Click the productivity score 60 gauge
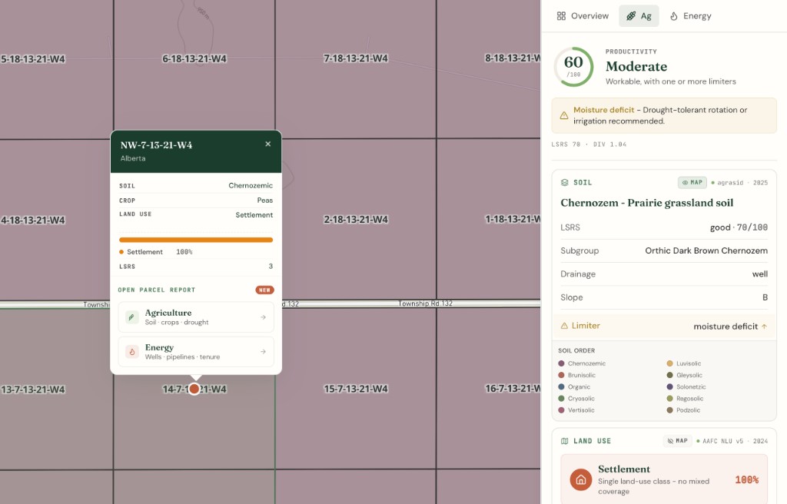Viewport: 787px width, 504px height. [573, 66]
